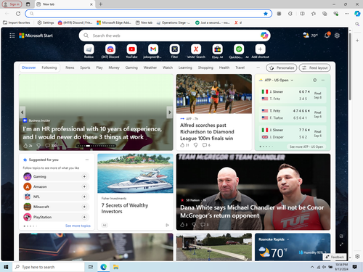The width and height of the screenshot is (363, 272).
Task: Open the Filter shortcut tile
Action: 174,51
